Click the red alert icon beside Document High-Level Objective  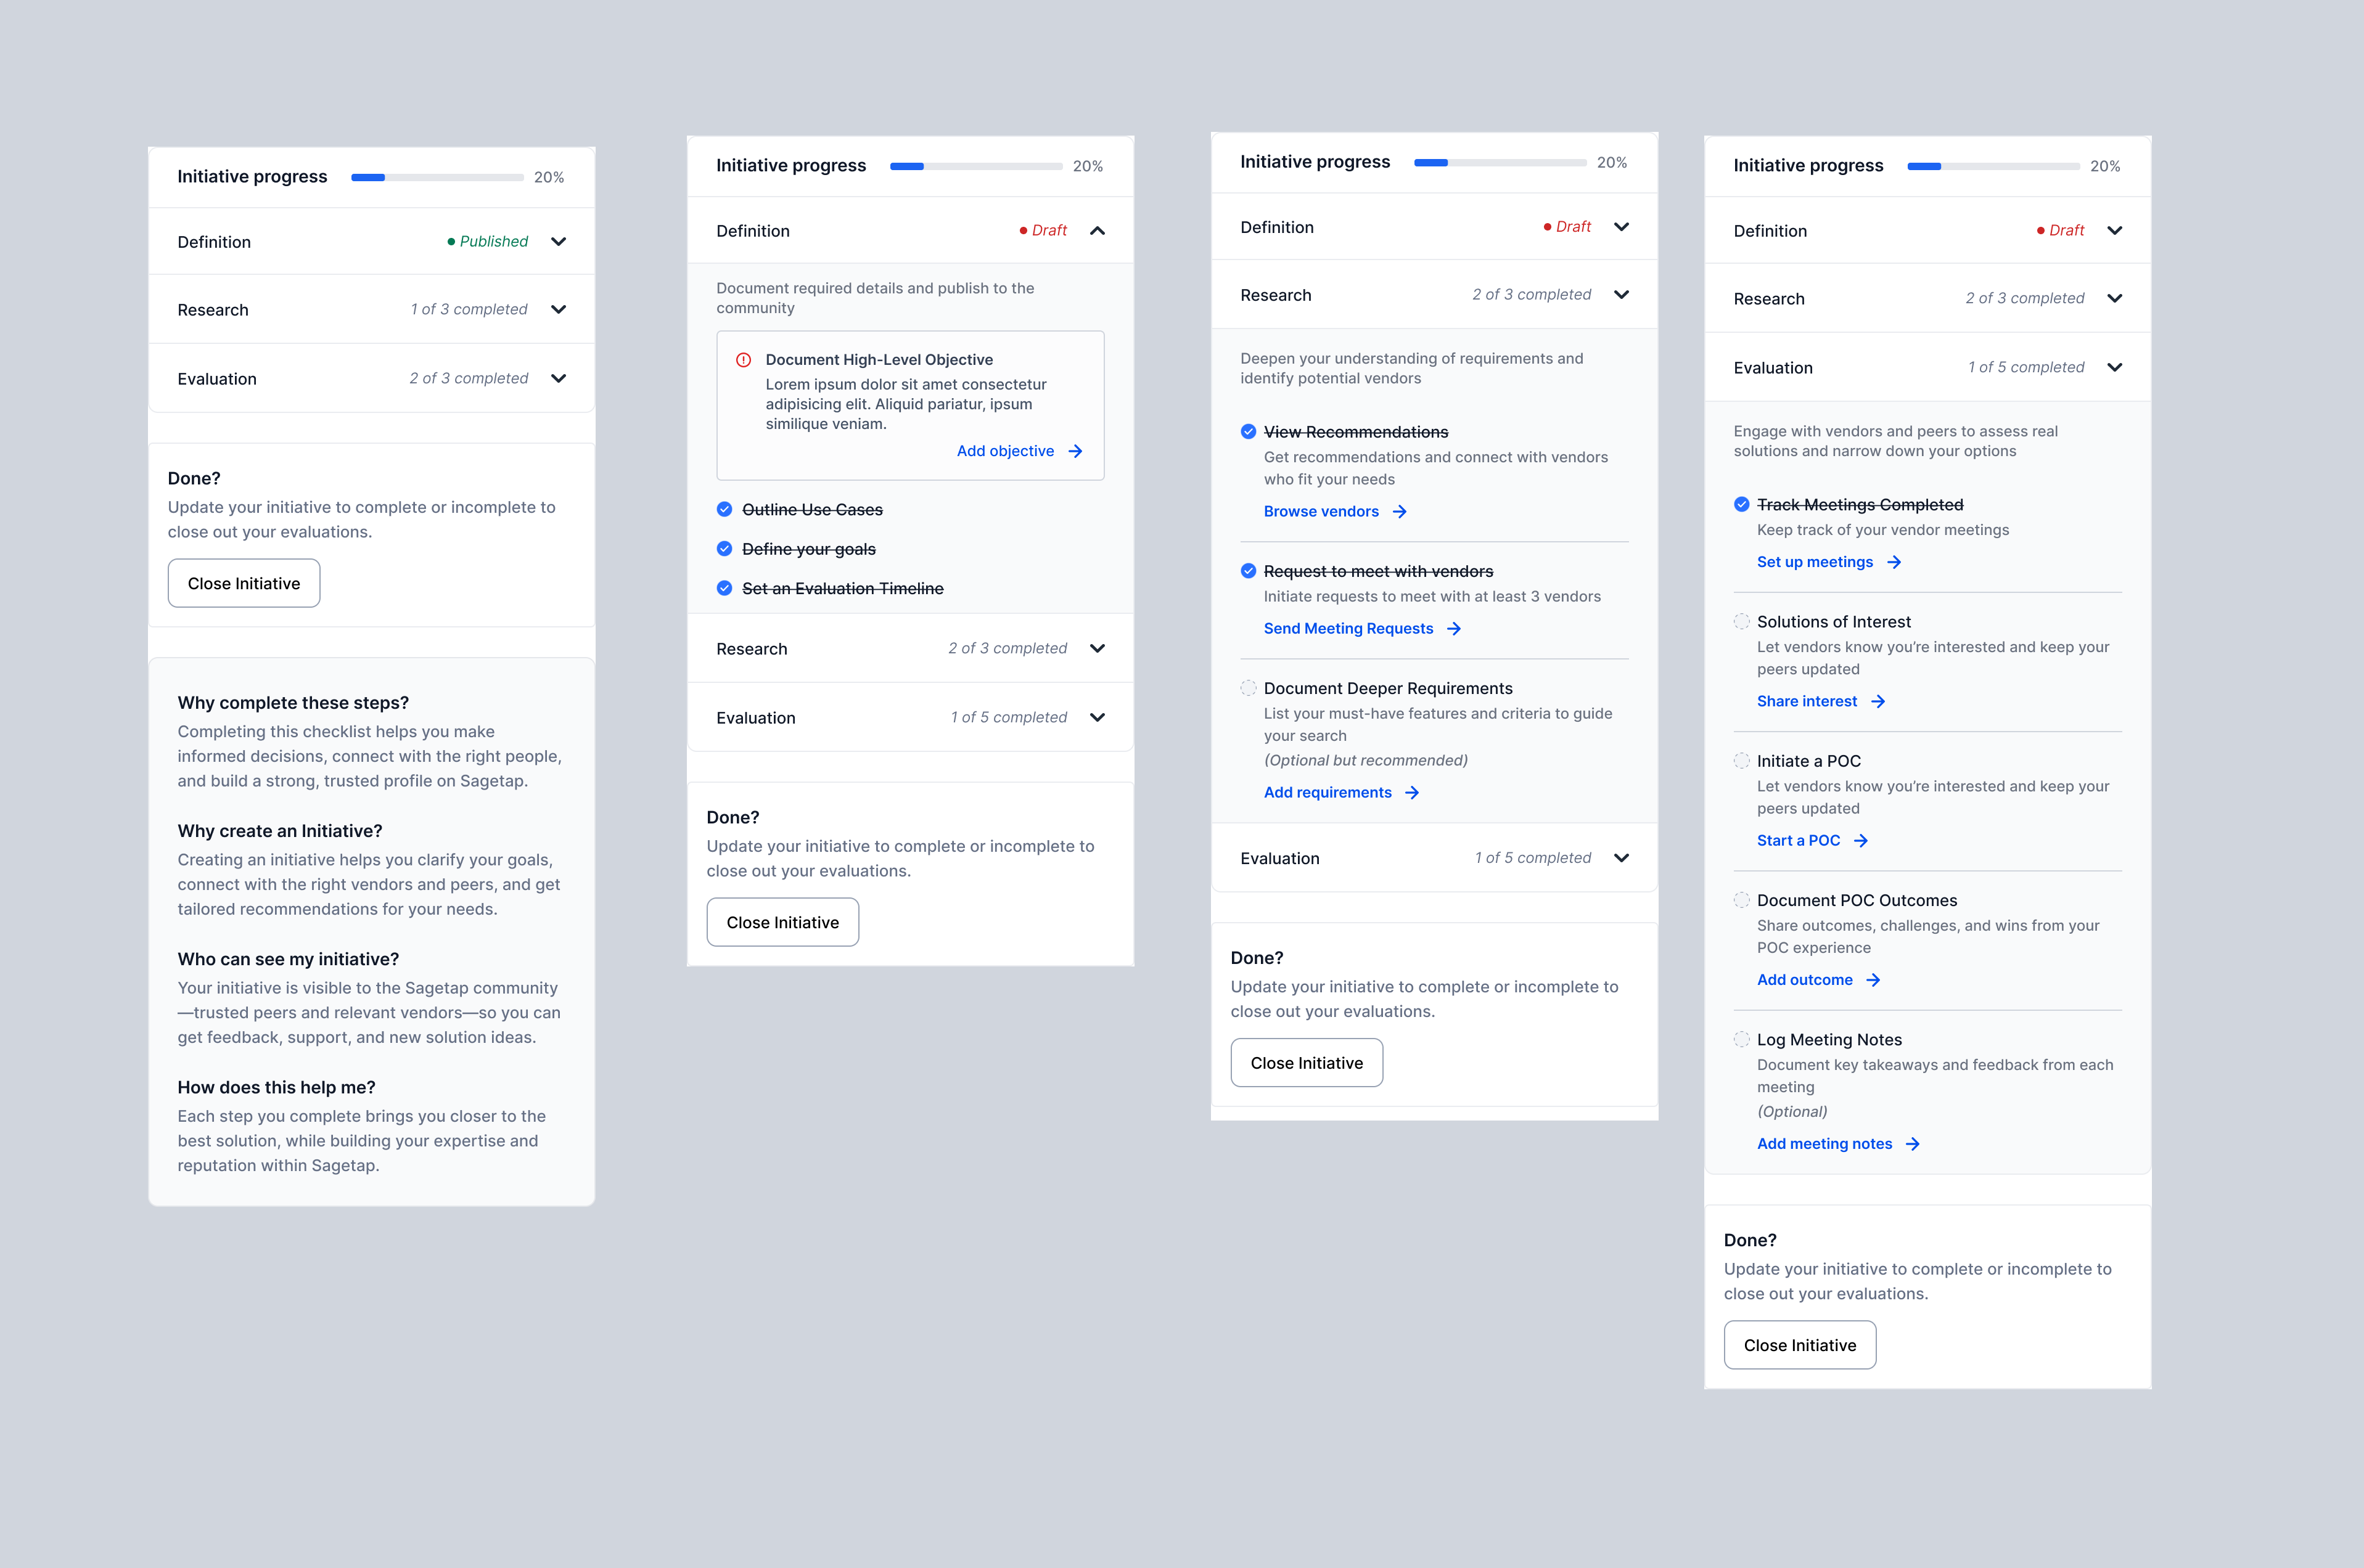coord(744,360)
